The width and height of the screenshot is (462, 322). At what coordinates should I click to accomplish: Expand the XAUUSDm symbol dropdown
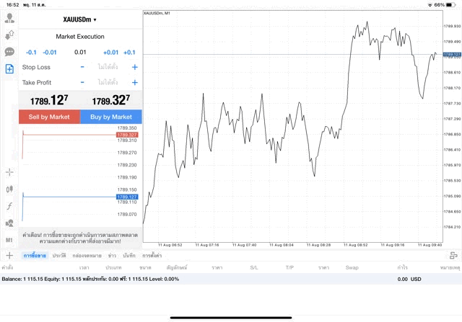click(80, 19)
